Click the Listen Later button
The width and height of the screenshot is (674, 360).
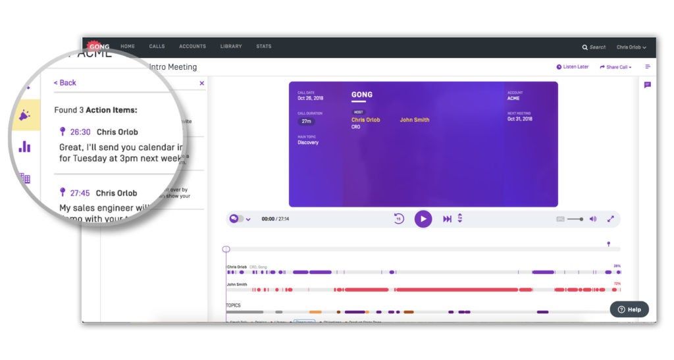click(x=572, y=67)
